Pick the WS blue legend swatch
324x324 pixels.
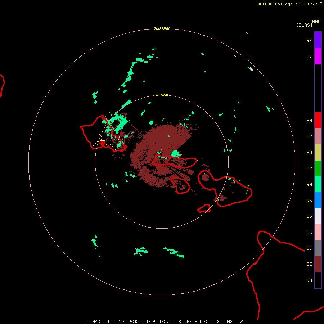(x=318, y=200)
